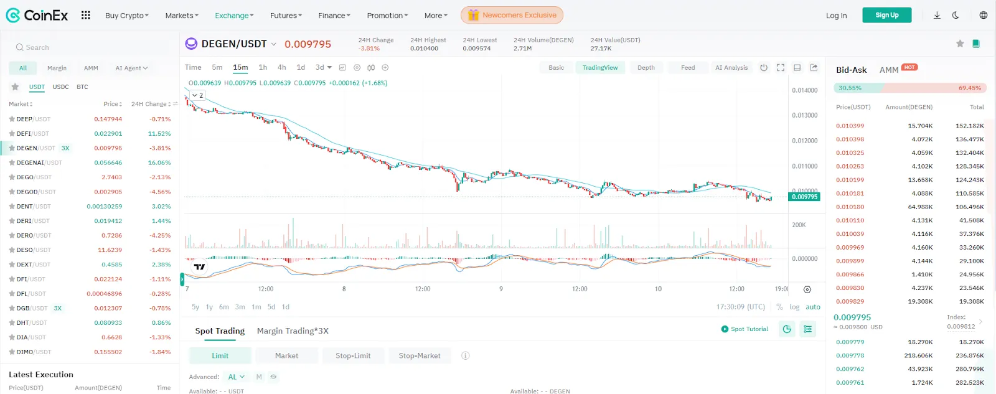
Task: Toggle auto scale on chart
Action: [813, 307]
